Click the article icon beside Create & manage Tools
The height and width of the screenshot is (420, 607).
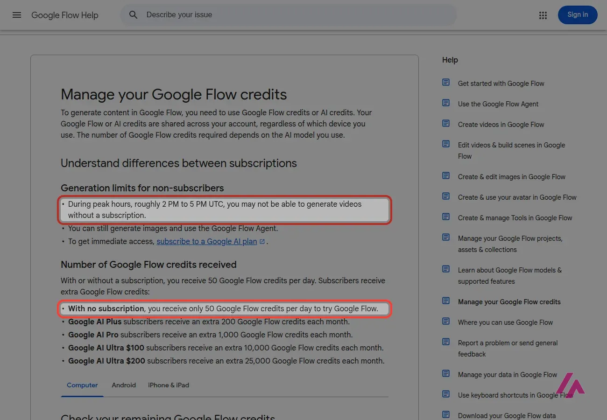click(x=446, y=217)
